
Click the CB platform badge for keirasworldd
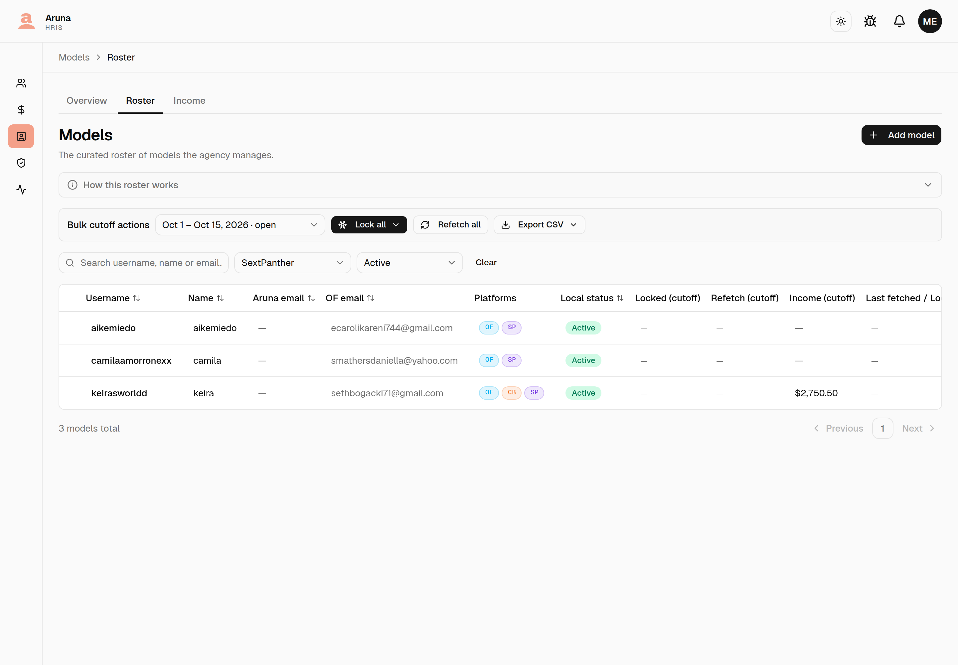coord(511,392)
